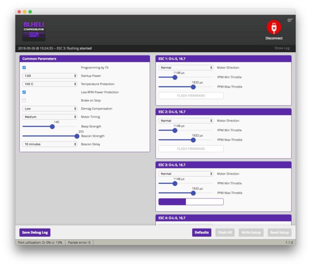
Task: Click ESC 1 PPM Max Throttle slider handle
Action: 193,87
